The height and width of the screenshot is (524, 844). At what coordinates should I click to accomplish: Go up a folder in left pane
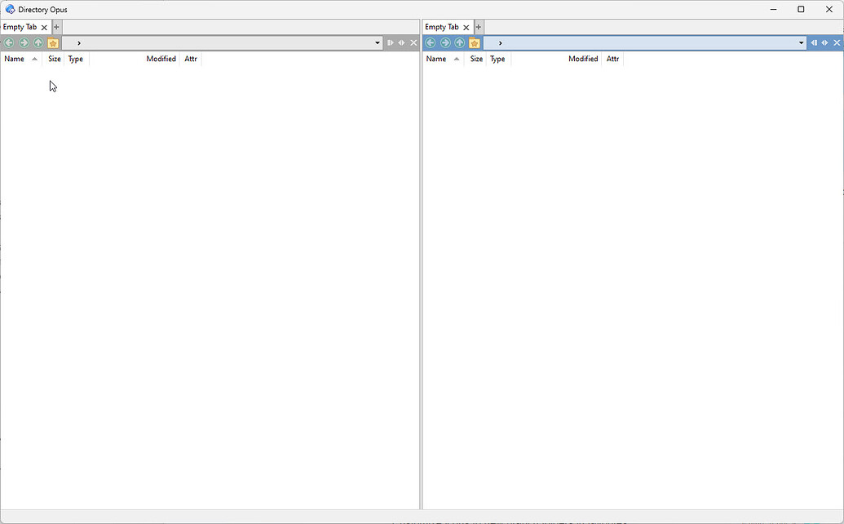38,42
